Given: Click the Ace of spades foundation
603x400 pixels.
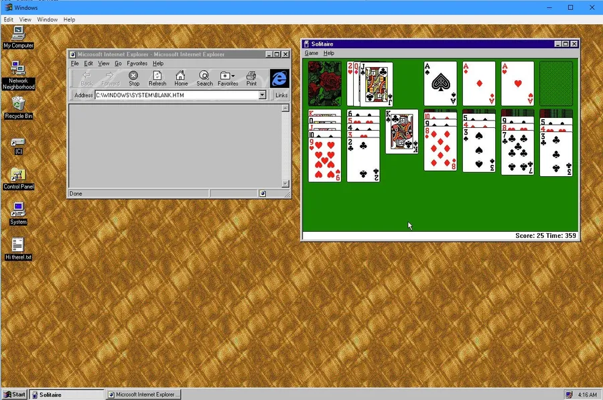Looking at the screenshot, I should click(x=440, y=84).
